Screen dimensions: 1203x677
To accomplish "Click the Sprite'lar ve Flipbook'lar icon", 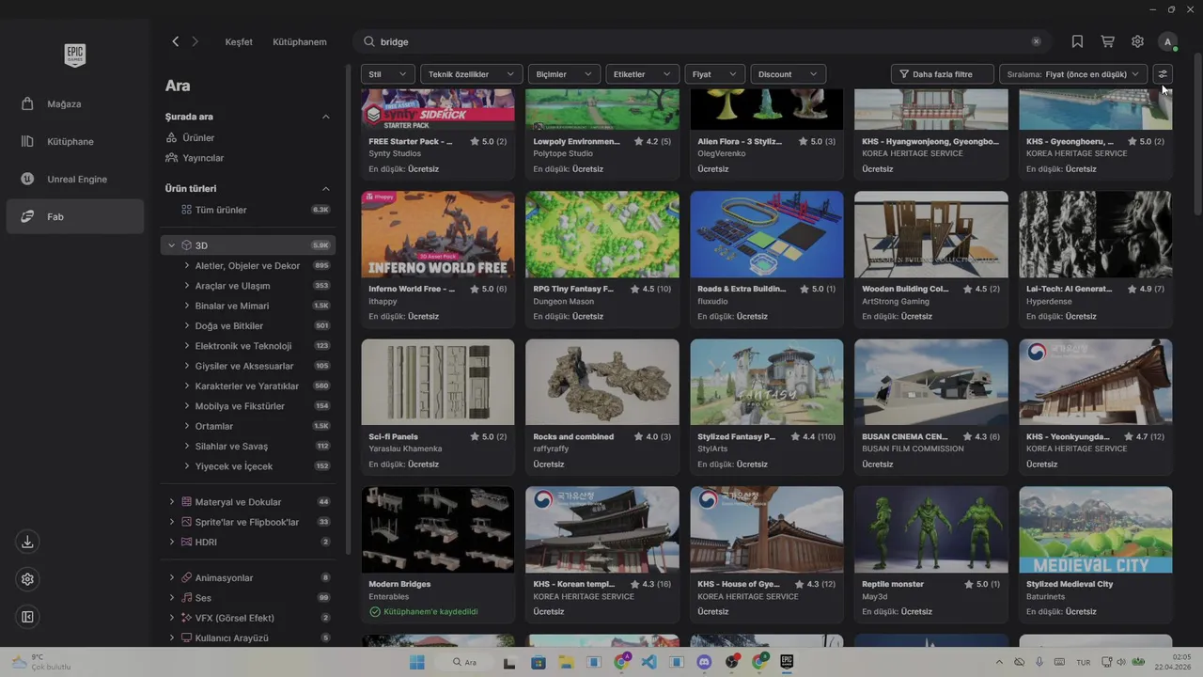I will [187, 522].
